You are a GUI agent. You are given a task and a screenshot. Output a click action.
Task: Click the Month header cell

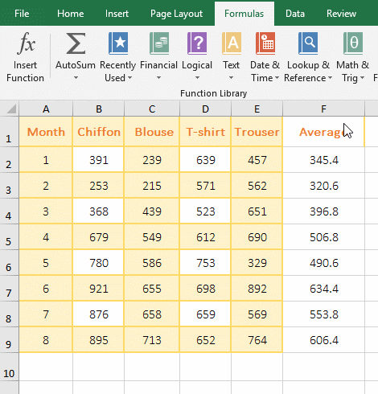point(46,132)
